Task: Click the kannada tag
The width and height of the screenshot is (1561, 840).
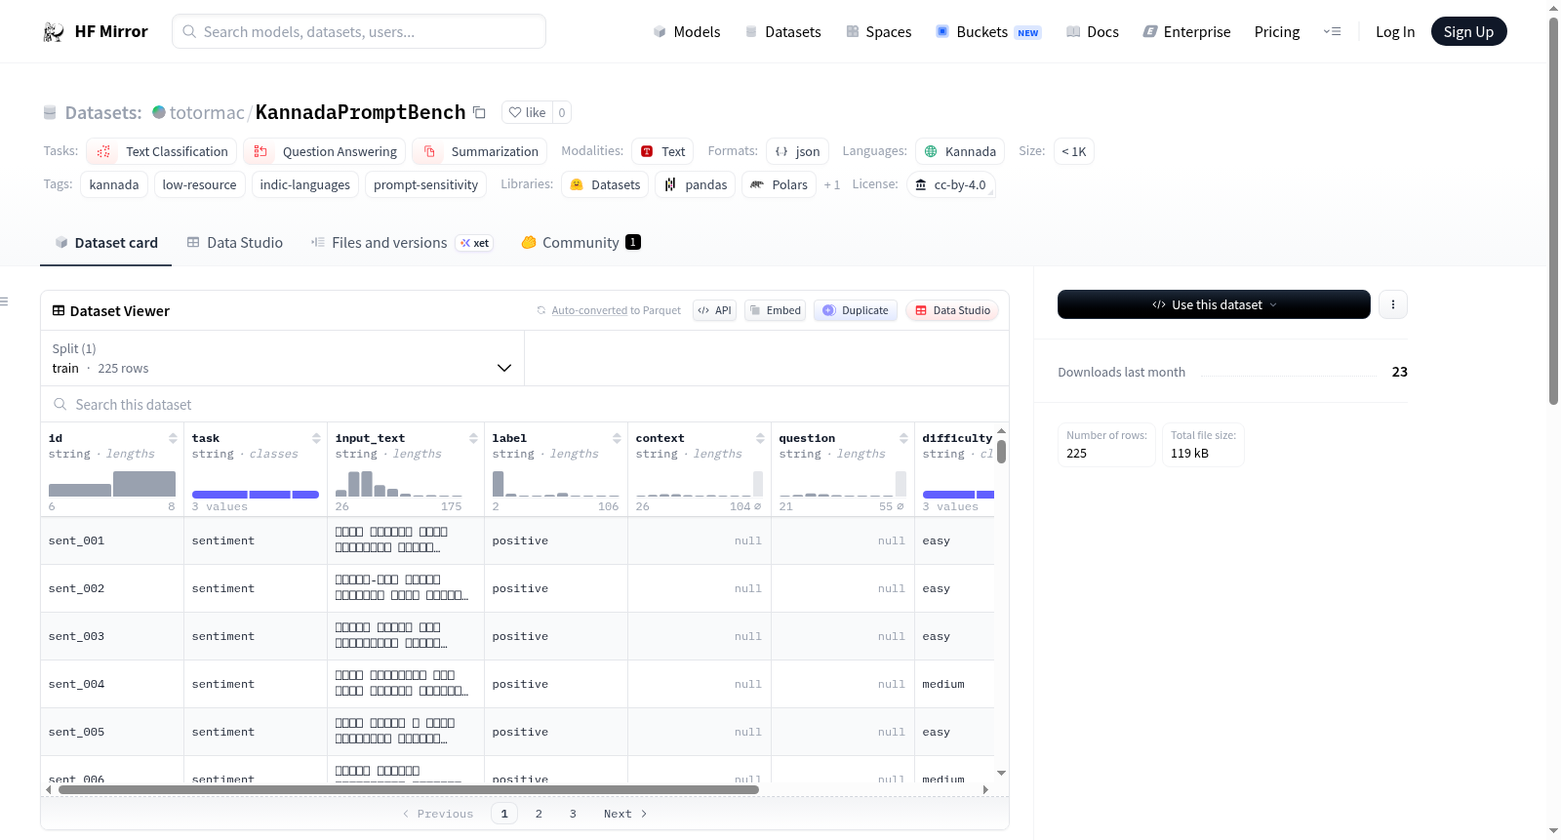Action: pyautogui.click(x=114, y=184)
